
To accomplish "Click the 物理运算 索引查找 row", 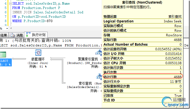I will [x=142, y=17].
